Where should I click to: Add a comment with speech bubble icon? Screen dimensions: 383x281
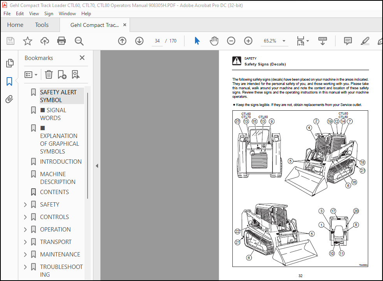pyautogui.click(x=348, y=41)
